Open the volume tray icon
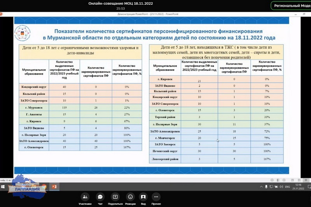This screenshot has width=311, height=207. point(281,187)
